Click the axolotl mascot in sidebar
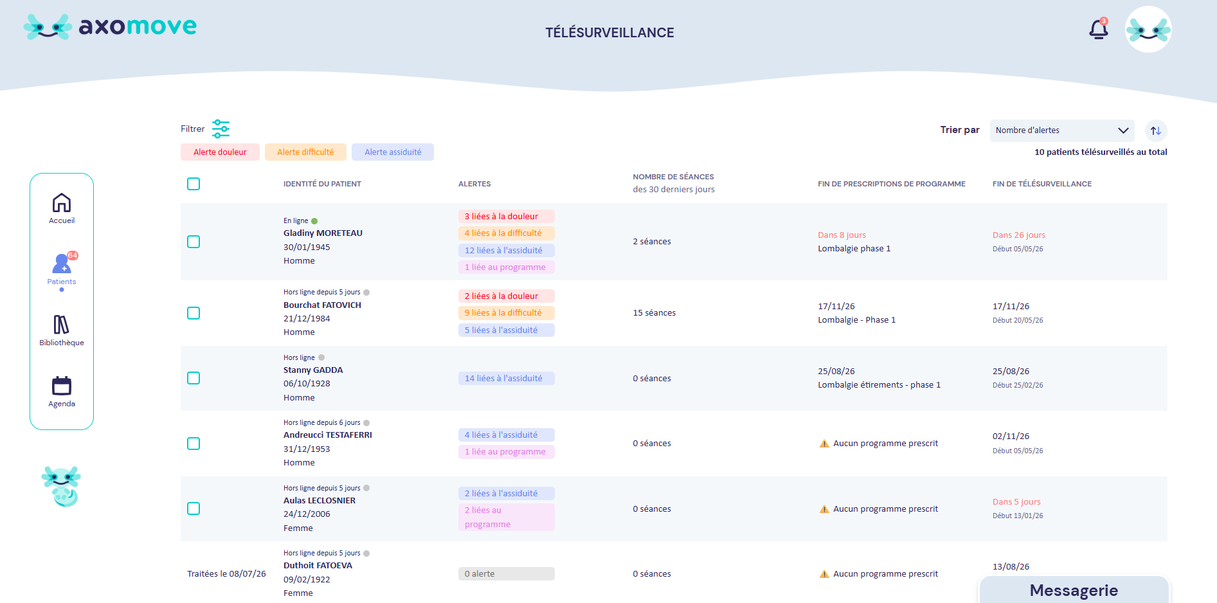1217x603 pixels. tap(61, 486)
